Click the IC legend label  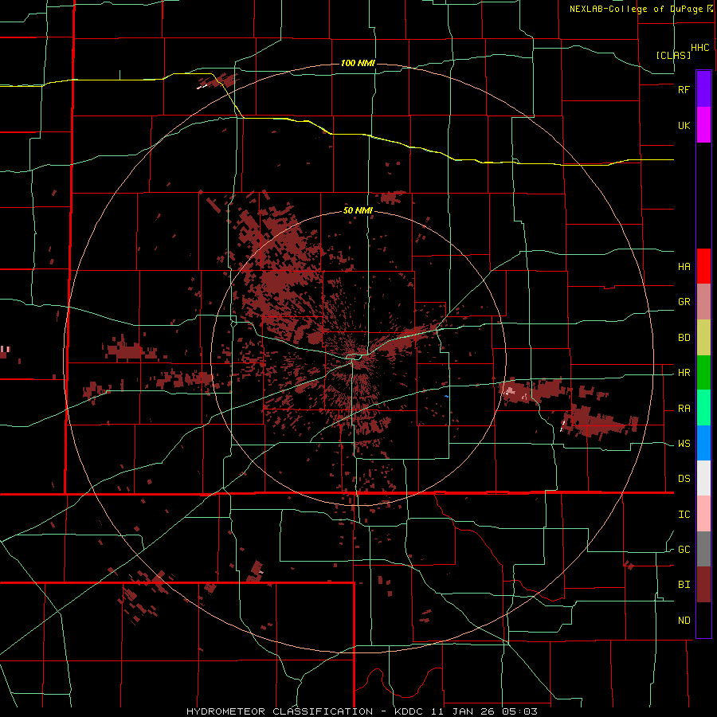684,515
